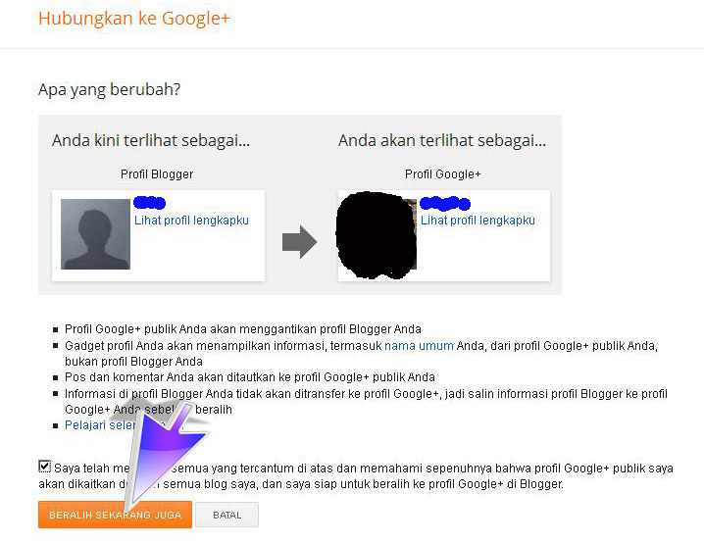
Task: Click bullet text 'Gadget profil Anda akan menampilkan'
Action: pyautogui.click(x=361, y=354)
